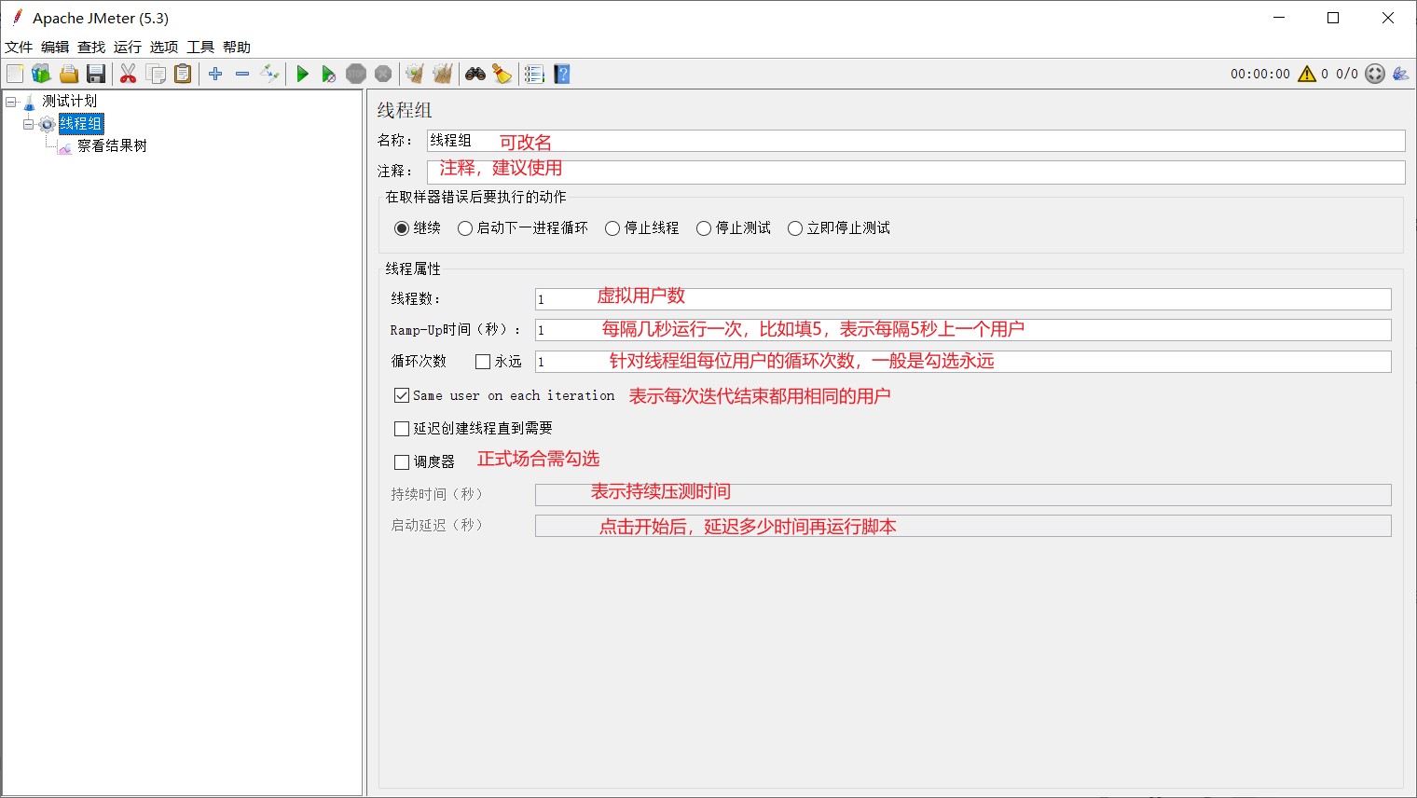Screen dimensions: 1417x798
Task: Click the Open file folder icon
Action: point(69,74)
